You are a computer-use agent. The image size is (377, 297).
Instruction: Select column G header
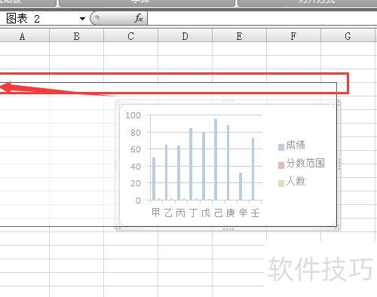[x=348, y=36]
